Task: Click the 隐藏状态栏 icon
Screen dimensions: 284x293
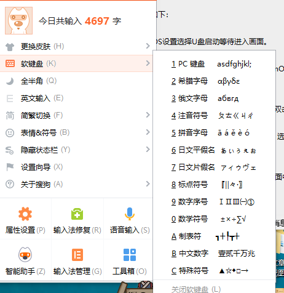Action: [x=9, y=150]
